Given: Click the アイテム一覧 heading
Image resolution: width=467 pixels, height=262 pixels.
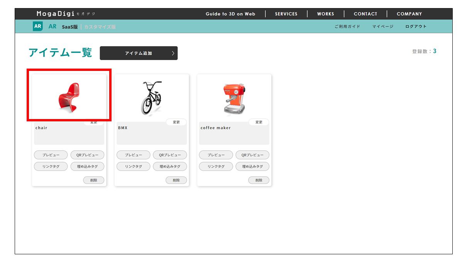Looking at the screenshot, I should 60,53.
